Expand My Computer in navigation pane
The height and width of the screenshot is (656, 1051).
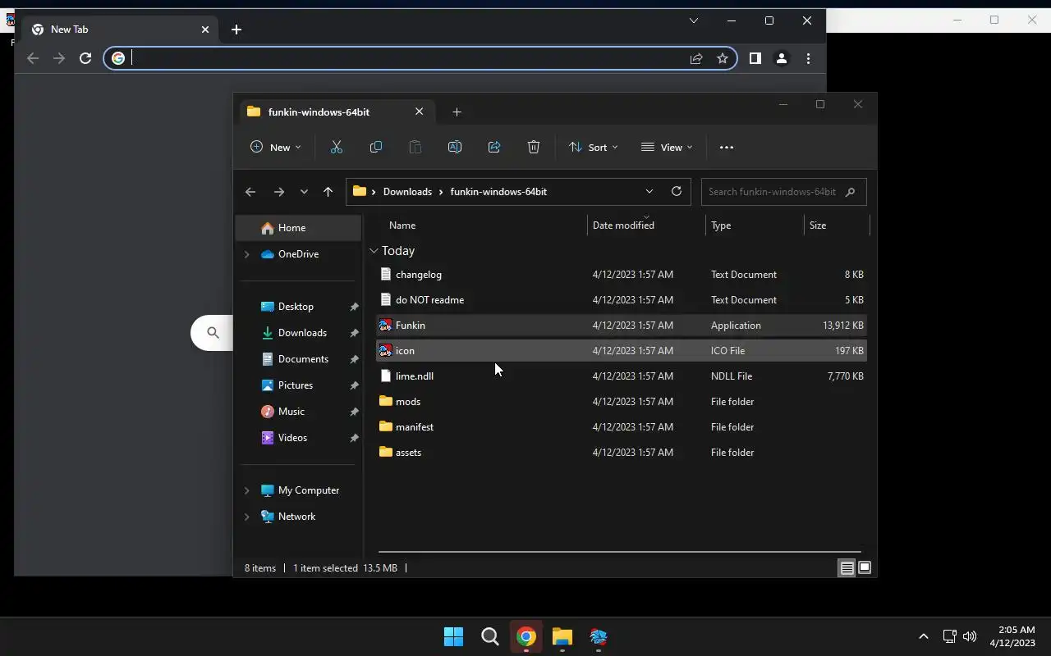(x=246, y=490)
